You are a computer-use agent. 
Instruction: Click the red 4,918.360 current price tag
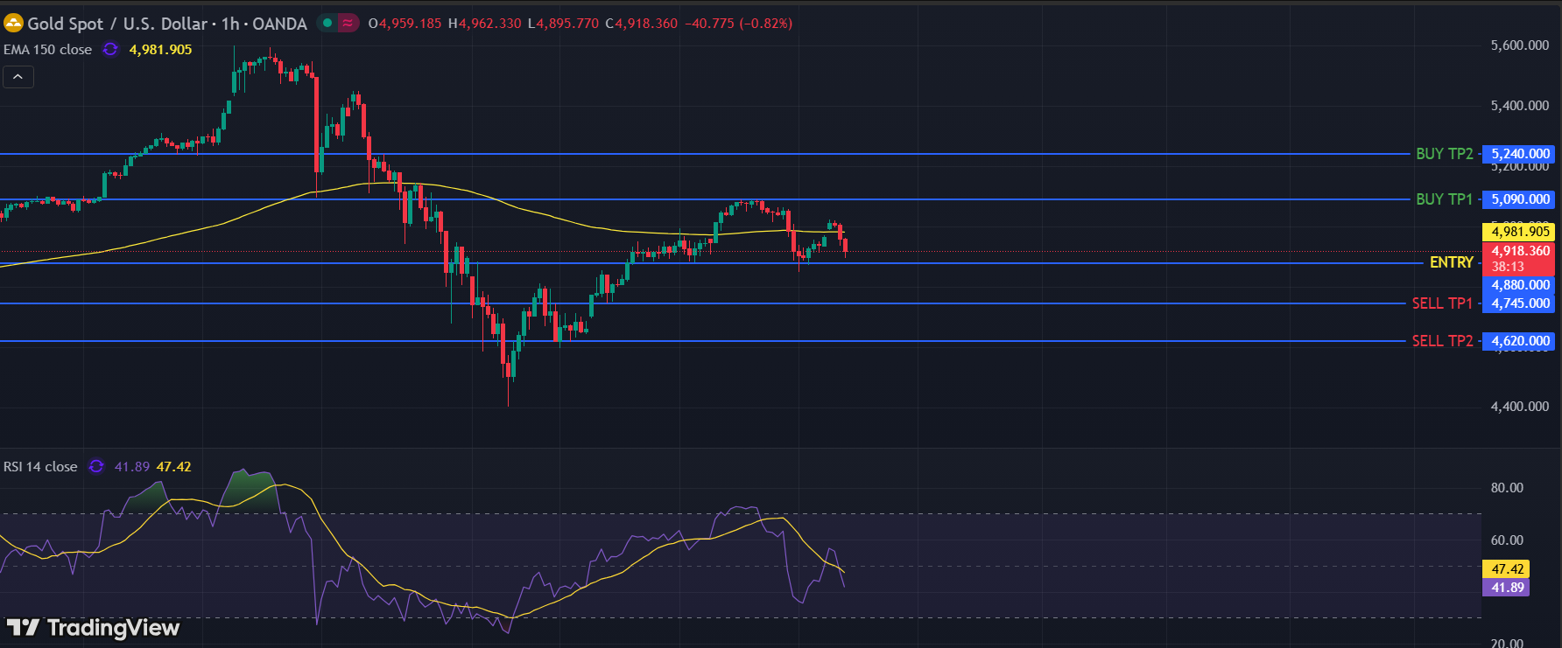[x=1520, y=252]
